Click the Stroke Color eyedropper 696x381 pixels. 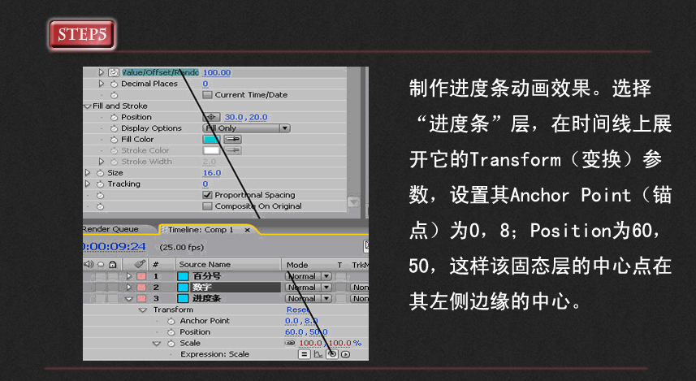(233, 150)
